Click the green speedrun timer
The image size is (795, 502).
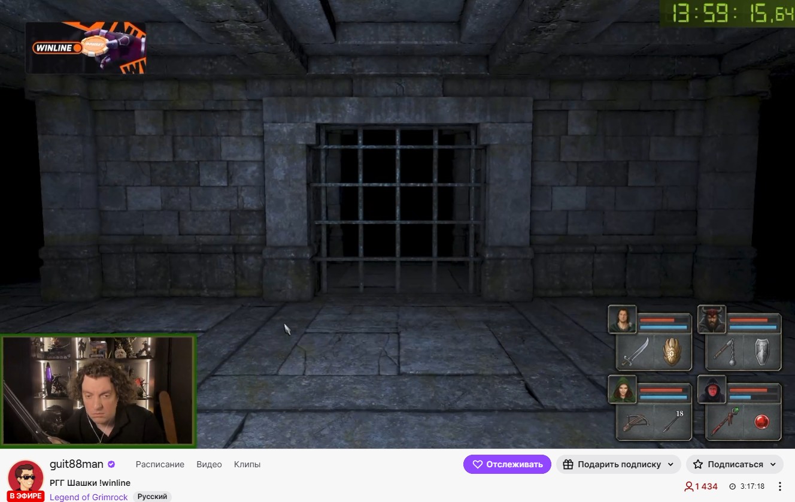[727, 13]
